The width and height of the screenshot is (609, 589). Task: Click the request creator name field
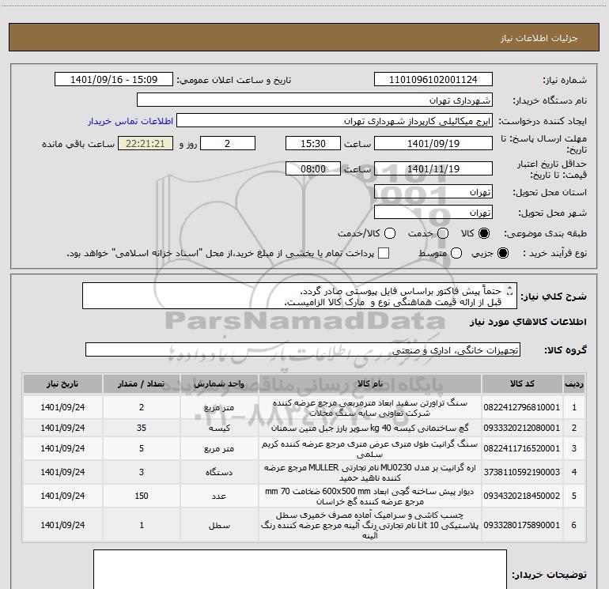pyautogui.click(x=335, y=120)
